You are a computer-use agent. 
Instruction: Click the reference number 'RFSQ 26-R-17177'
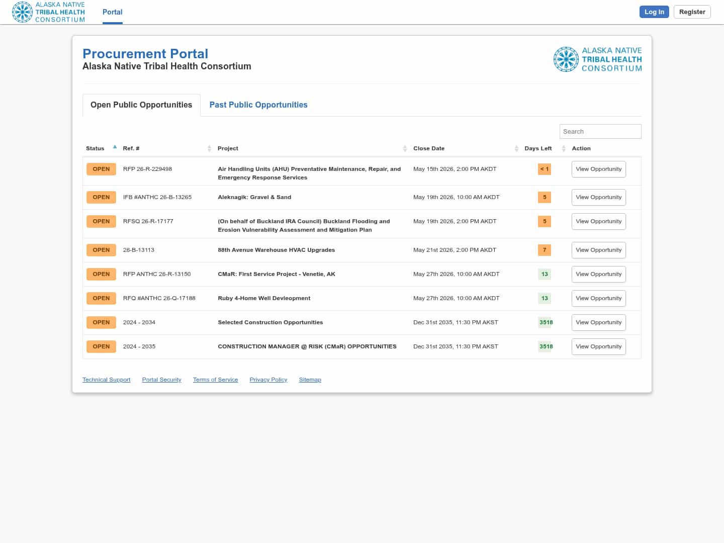tap(148, 222)
